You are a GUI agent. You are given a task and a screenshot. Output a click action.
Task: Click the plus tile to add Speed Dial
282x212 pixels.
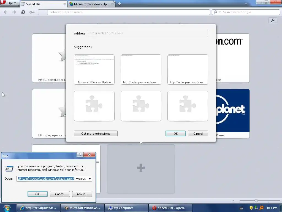point(141,169)
